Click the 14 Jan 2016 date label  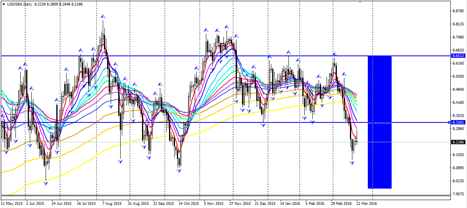pyautogui.click(x=290, y=204)
